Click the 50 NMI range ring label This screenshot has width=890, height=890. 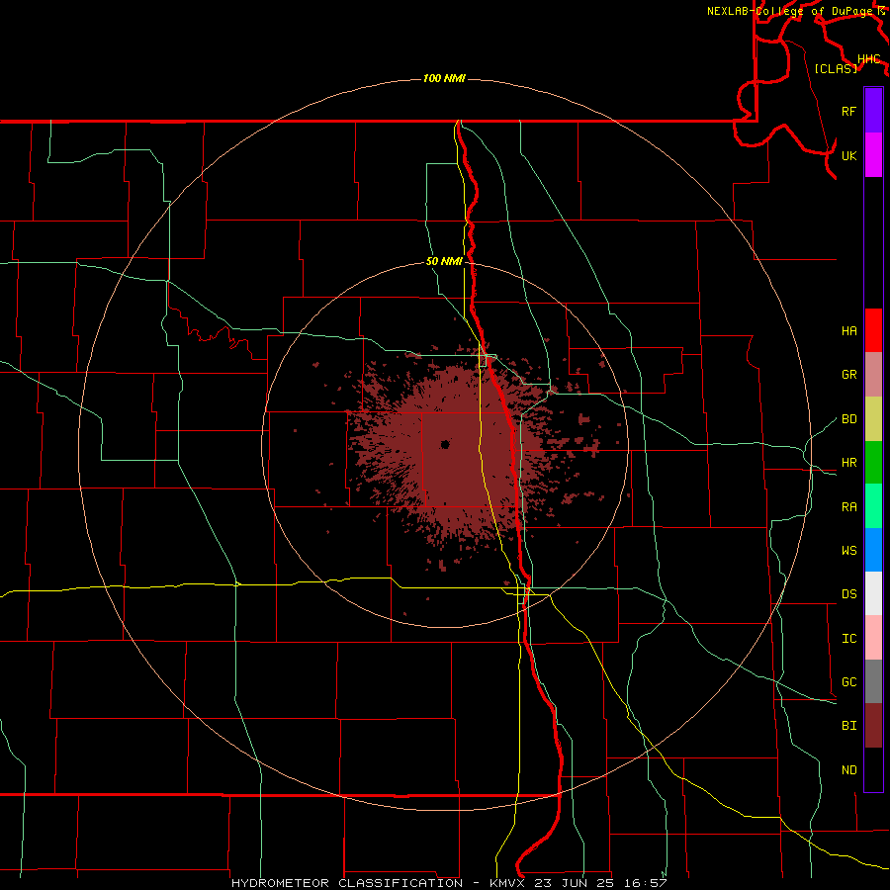pos(444,262)
